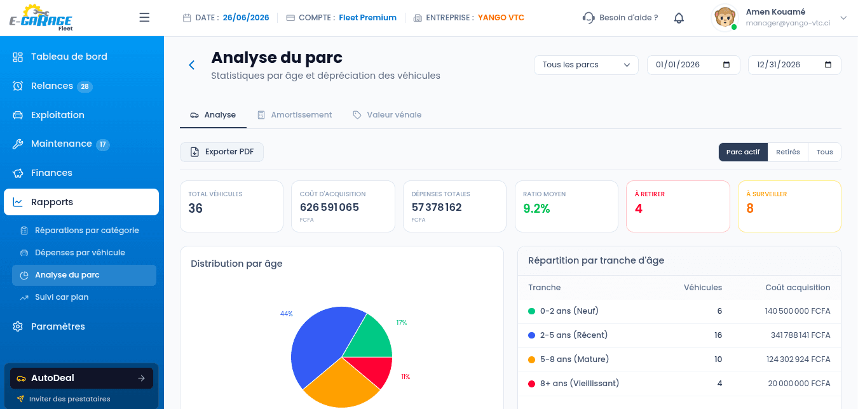Click the red 11% pie slice
Viewport: 858px width, 409px height.
click(x=375, y=370)
